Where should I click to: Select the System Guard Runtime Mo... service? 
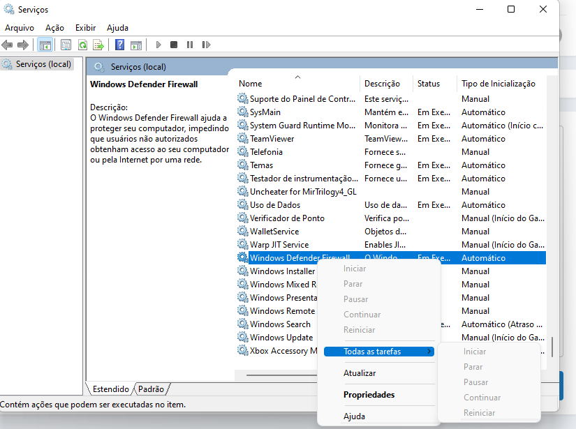coord(391,126)
